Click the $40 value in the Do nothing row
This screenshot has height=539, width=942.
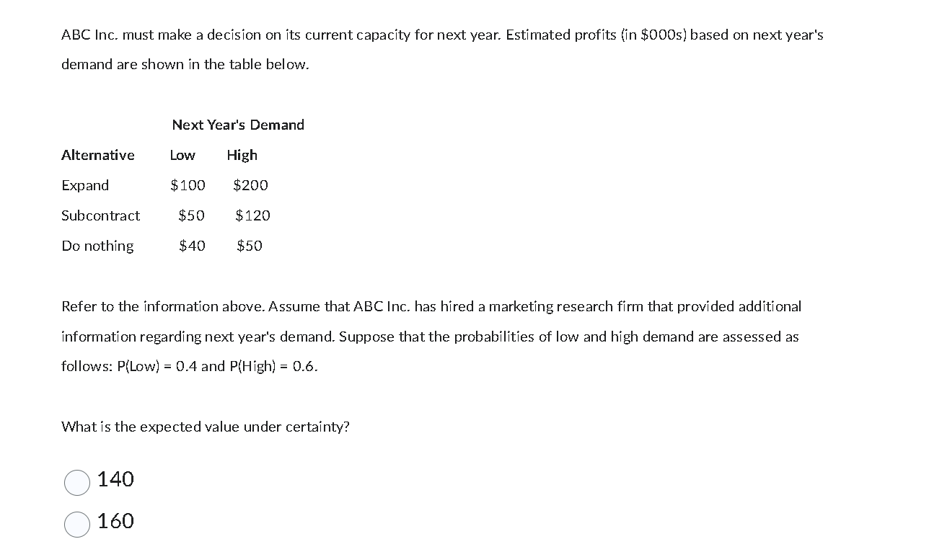(x=193, y=246)
